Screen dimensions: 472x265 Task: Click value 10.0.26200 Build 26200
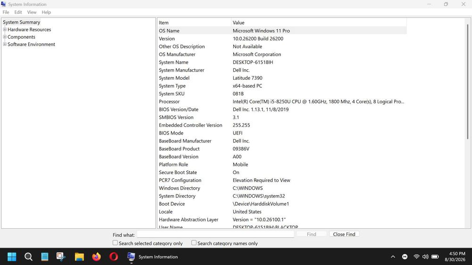[258, 39]
